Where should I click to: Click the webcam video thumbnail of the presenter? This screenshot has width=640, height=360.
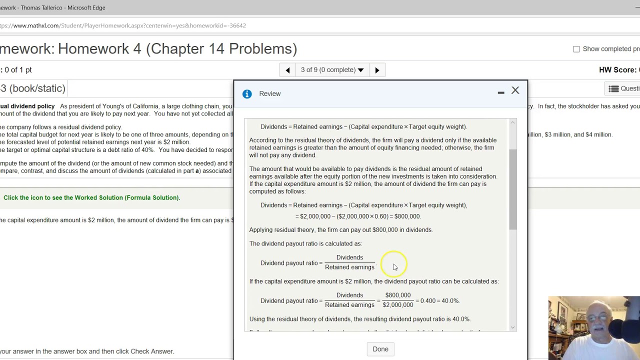click(594, 328)
